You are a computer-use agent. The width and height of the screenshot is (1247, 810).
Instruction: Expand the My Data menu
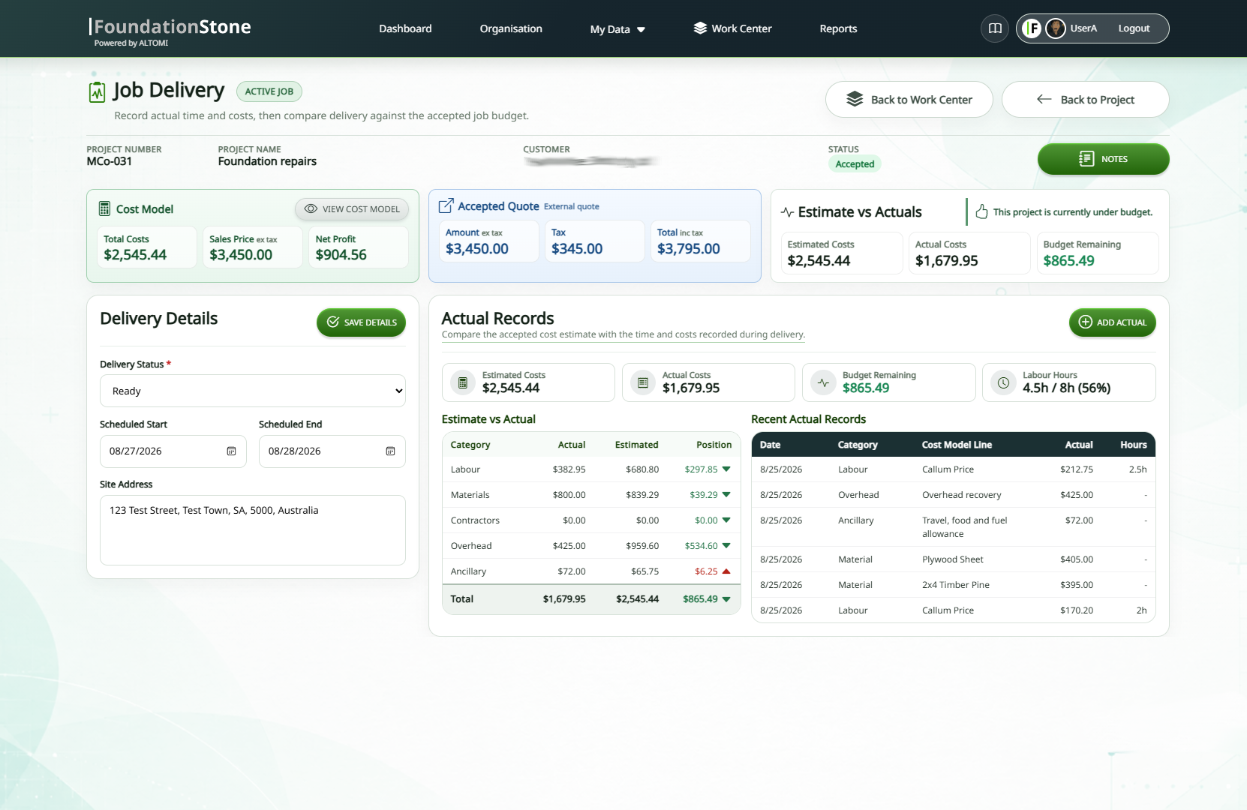coord(617,29)
